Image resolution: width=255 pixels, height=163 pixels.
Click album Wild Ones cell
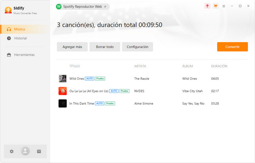tap(189, 79)
